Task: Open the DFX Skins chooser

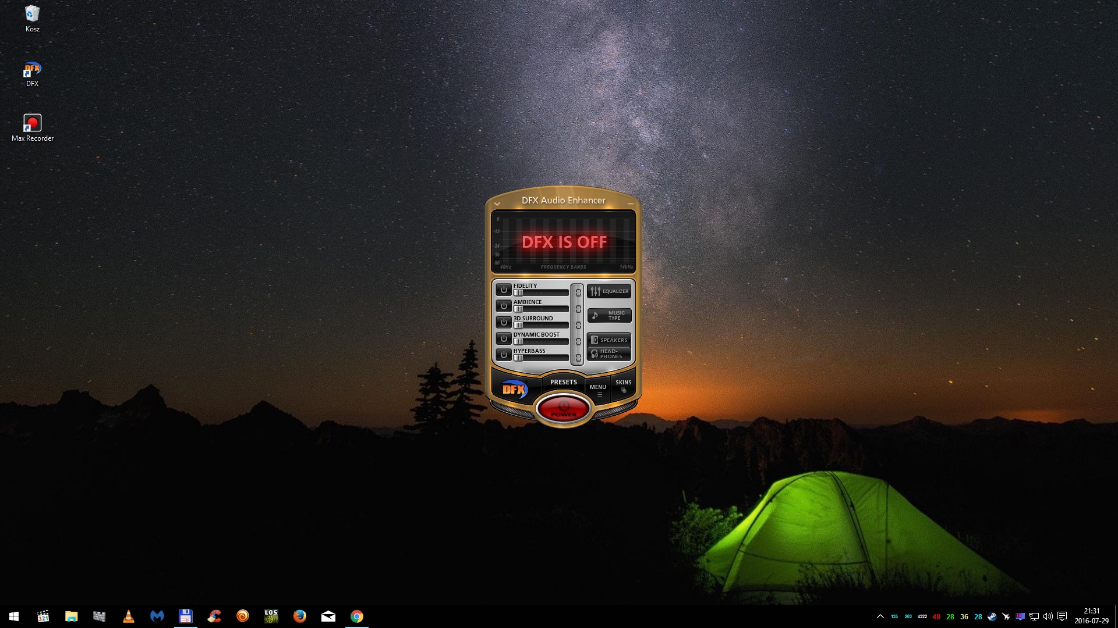Action: click(x=623, y=386)
